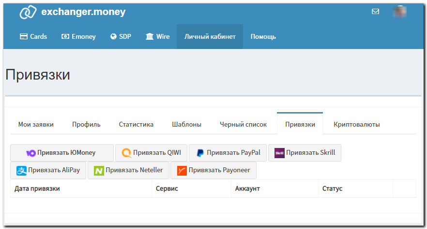Click the exchanger.money site title text

click(83, 12)
